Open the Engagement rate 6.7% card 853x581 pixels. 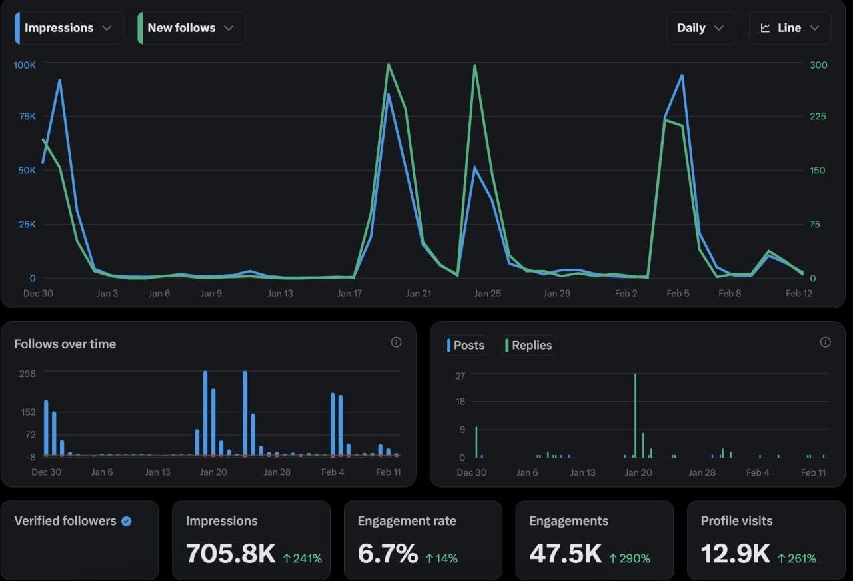pos(423,540)
